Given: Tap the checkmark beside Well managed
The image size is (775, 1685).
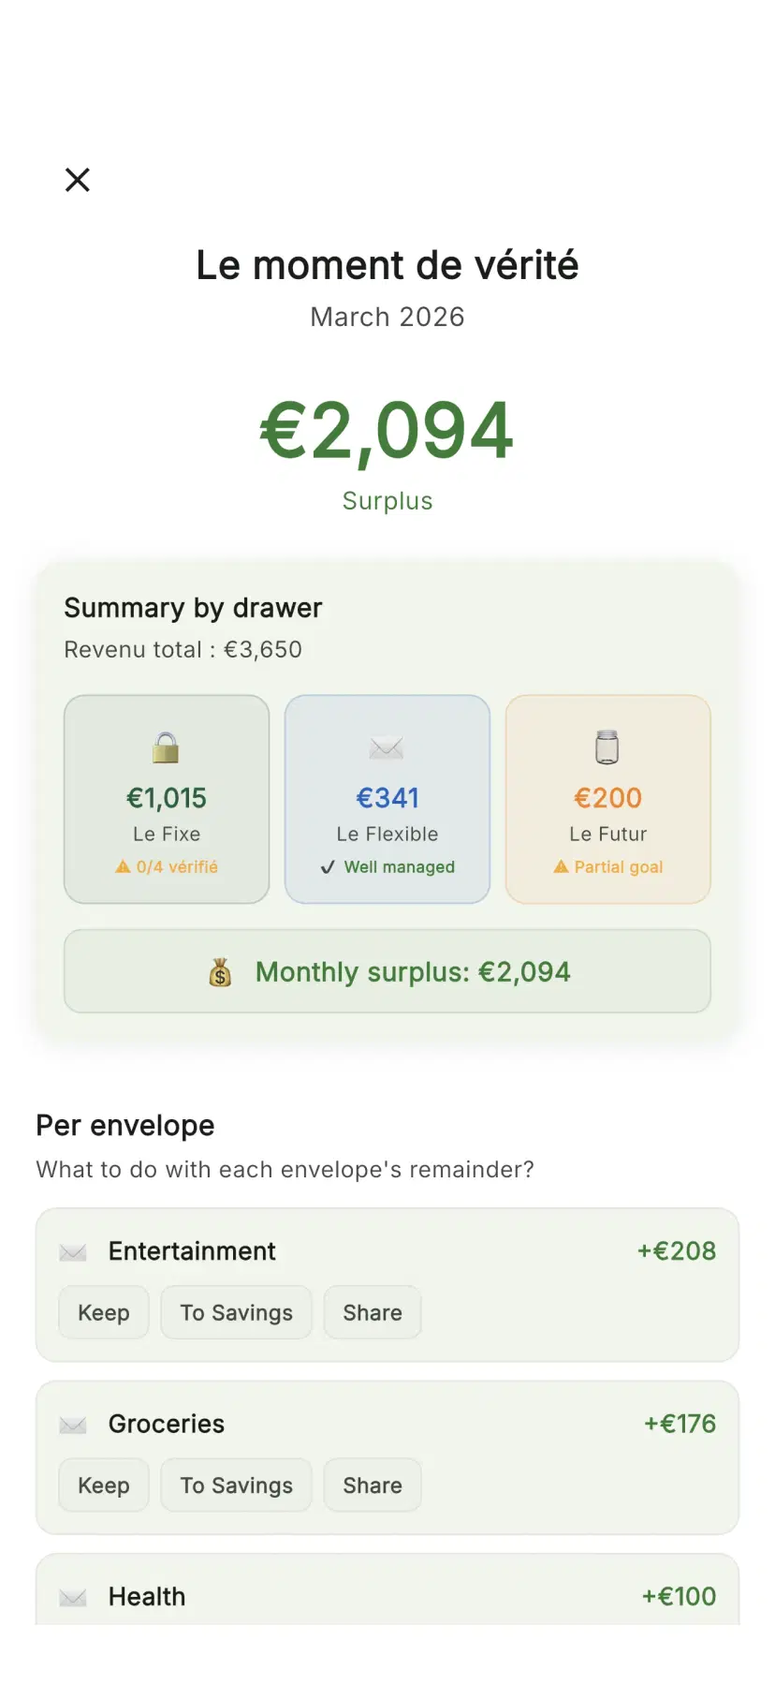Looking at the screenshot, I should pos(328,866).
